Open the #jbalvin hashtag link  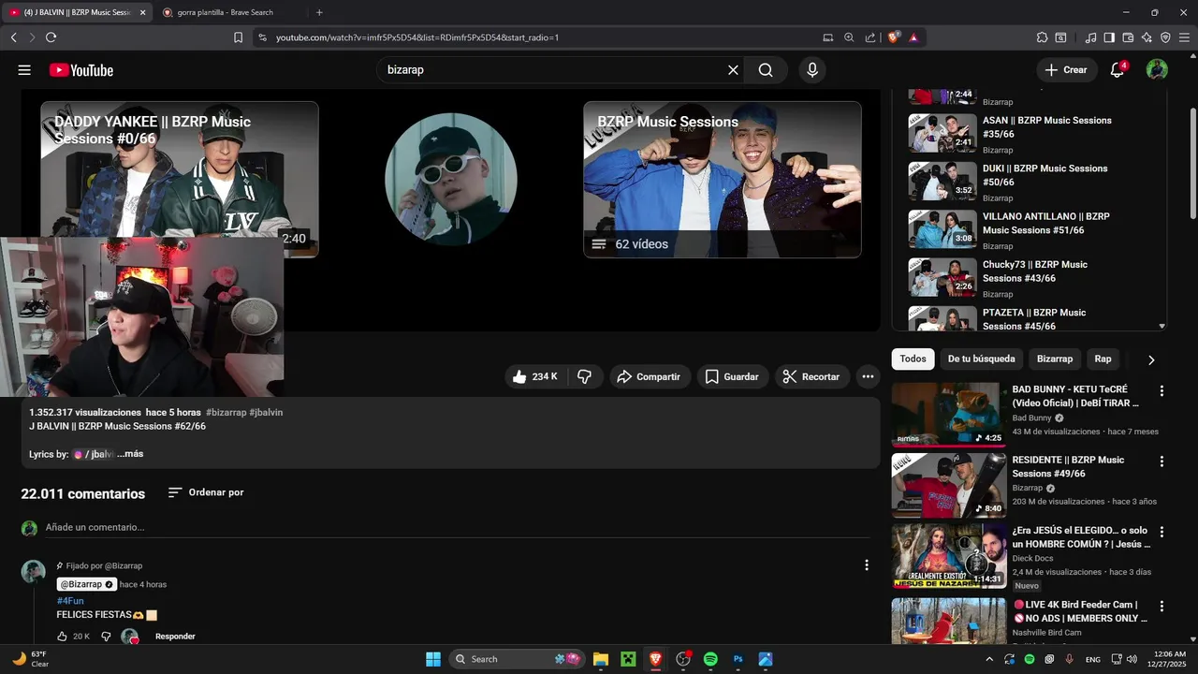(266, 413)
